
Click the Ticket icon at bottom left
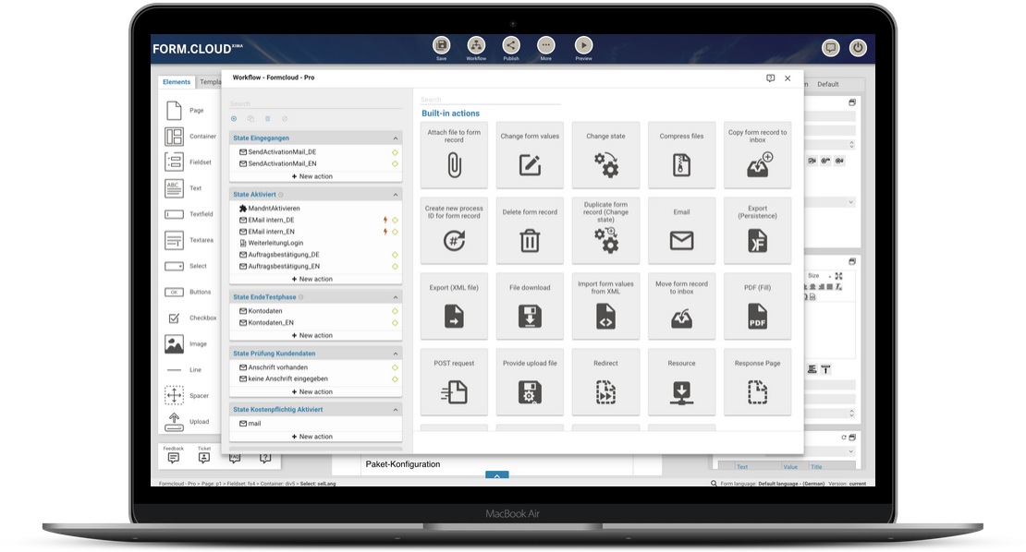tap(204, 458)
